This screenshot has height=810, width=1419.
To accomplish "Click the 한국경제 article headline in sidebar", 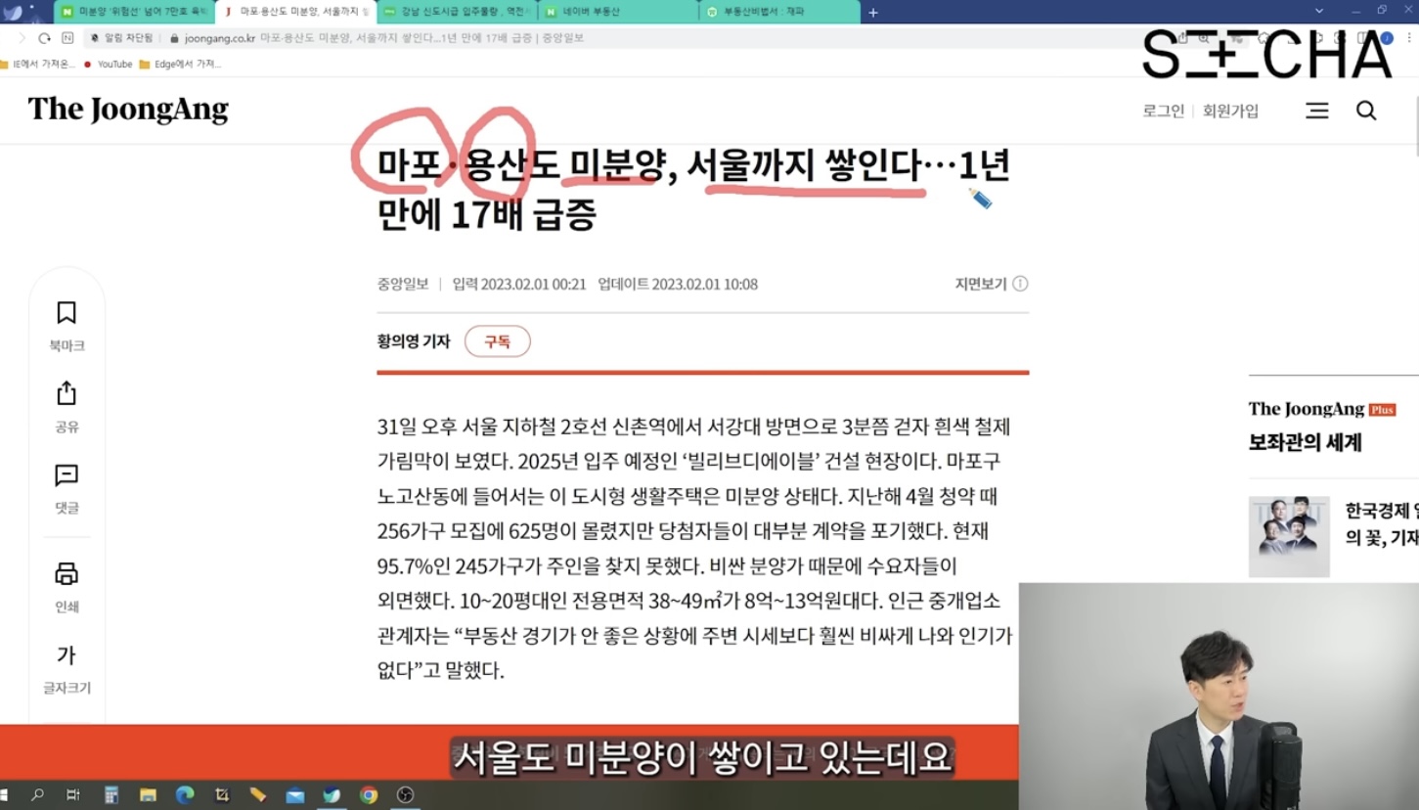I will point(1381,523).
